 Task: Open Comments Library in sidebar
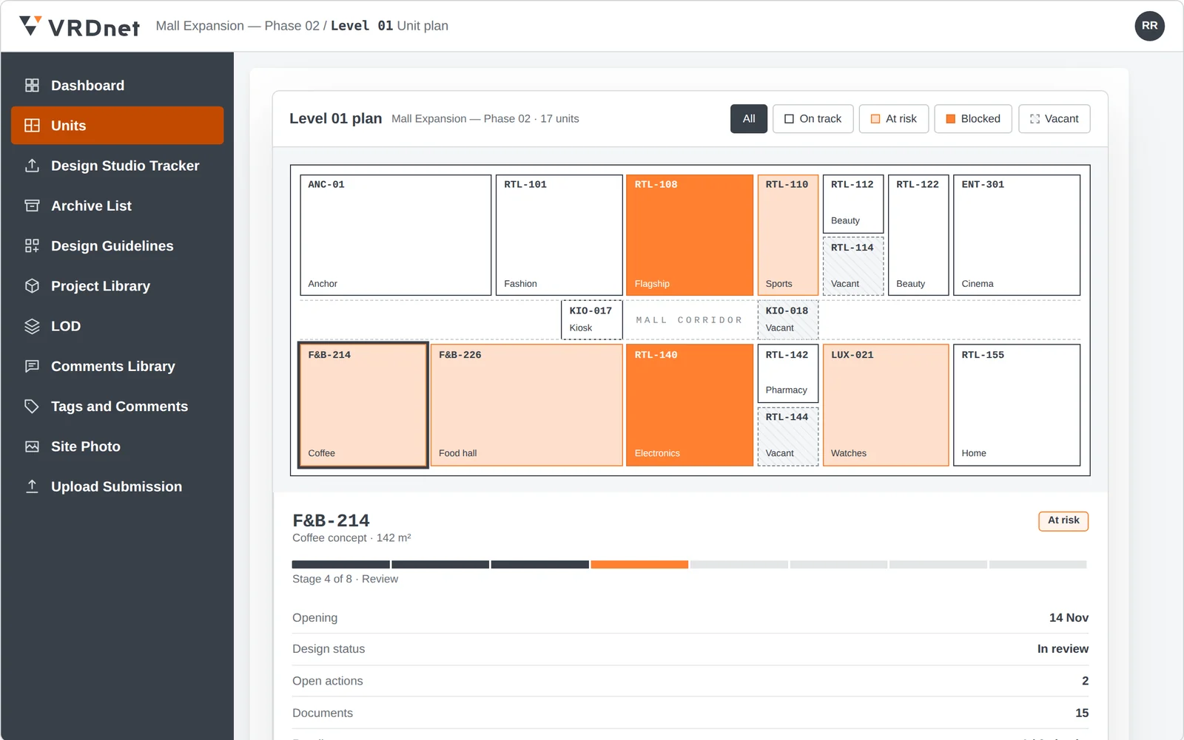[117, 366]
